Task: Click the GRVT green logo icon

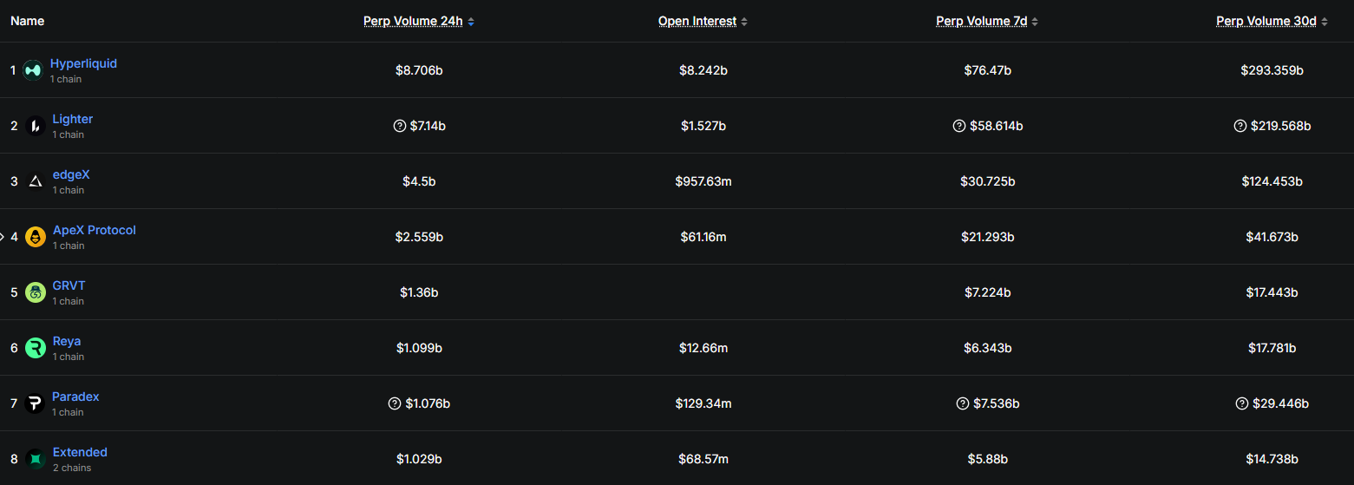Action: coord(36,292)
